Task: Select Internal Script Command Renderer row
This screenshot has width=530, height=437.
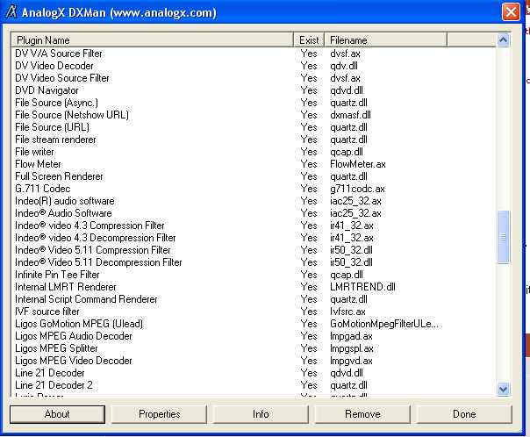Action: (x=254, y=299)
